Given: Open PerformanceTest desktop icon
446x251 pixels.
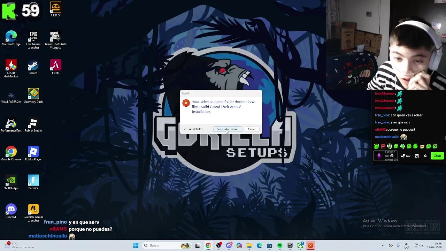Looking at the screenshot, I should pos(11,125).
